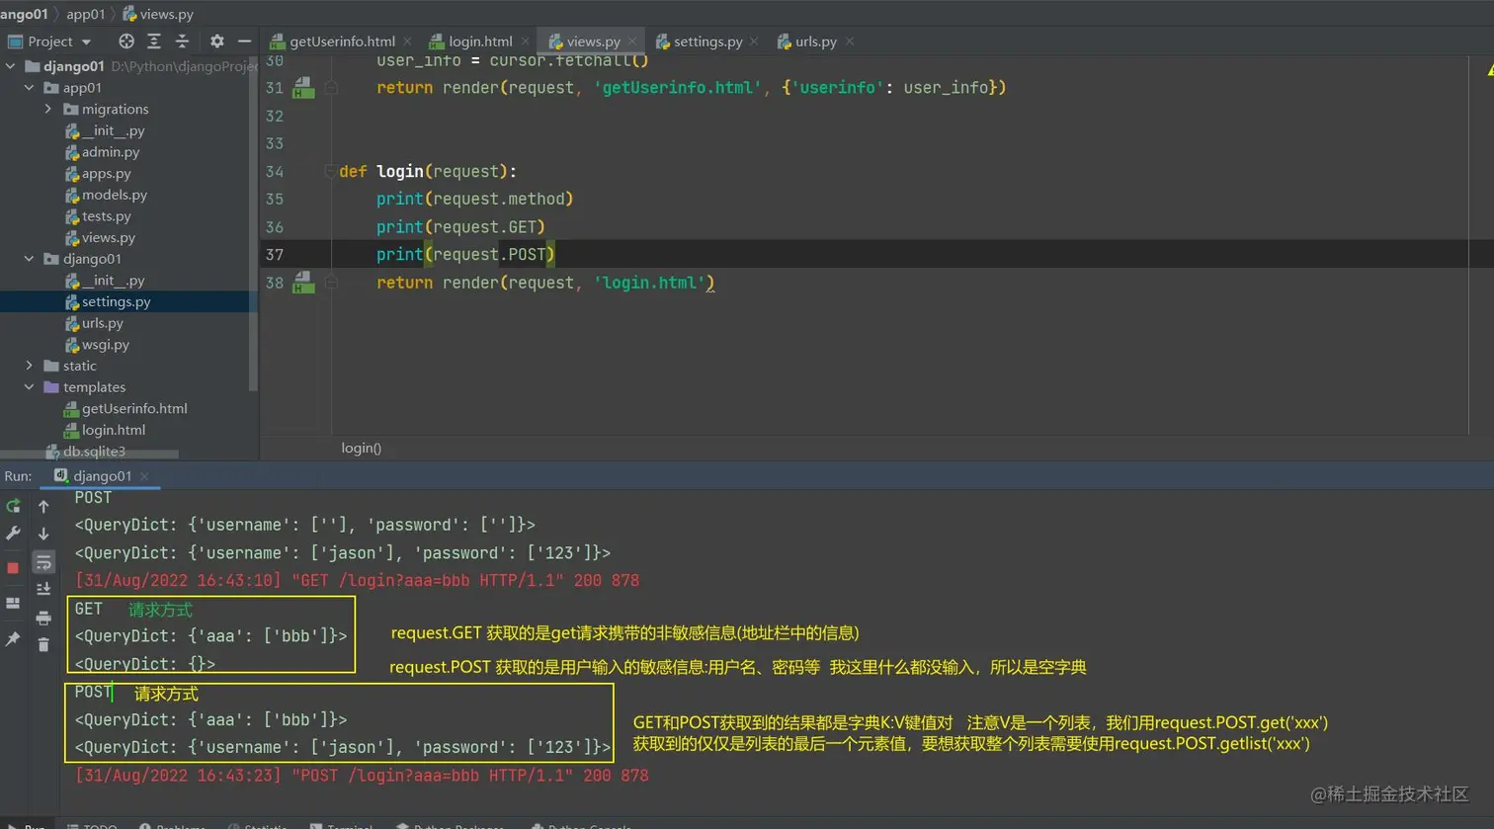This screenshot has height=829, width=1494.
Task: Toggle scroll to end in Run console
Action: (x=43, y=589)
